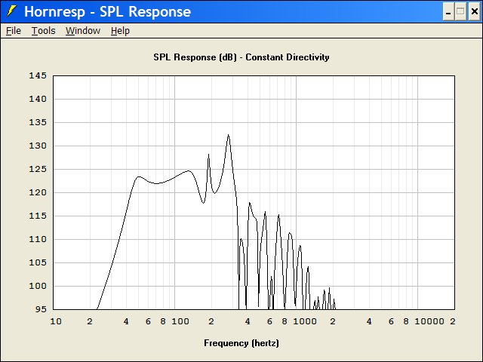Open the Tools menu
The height and width of the screenshot is (362, 483).
tap(44, 31)
